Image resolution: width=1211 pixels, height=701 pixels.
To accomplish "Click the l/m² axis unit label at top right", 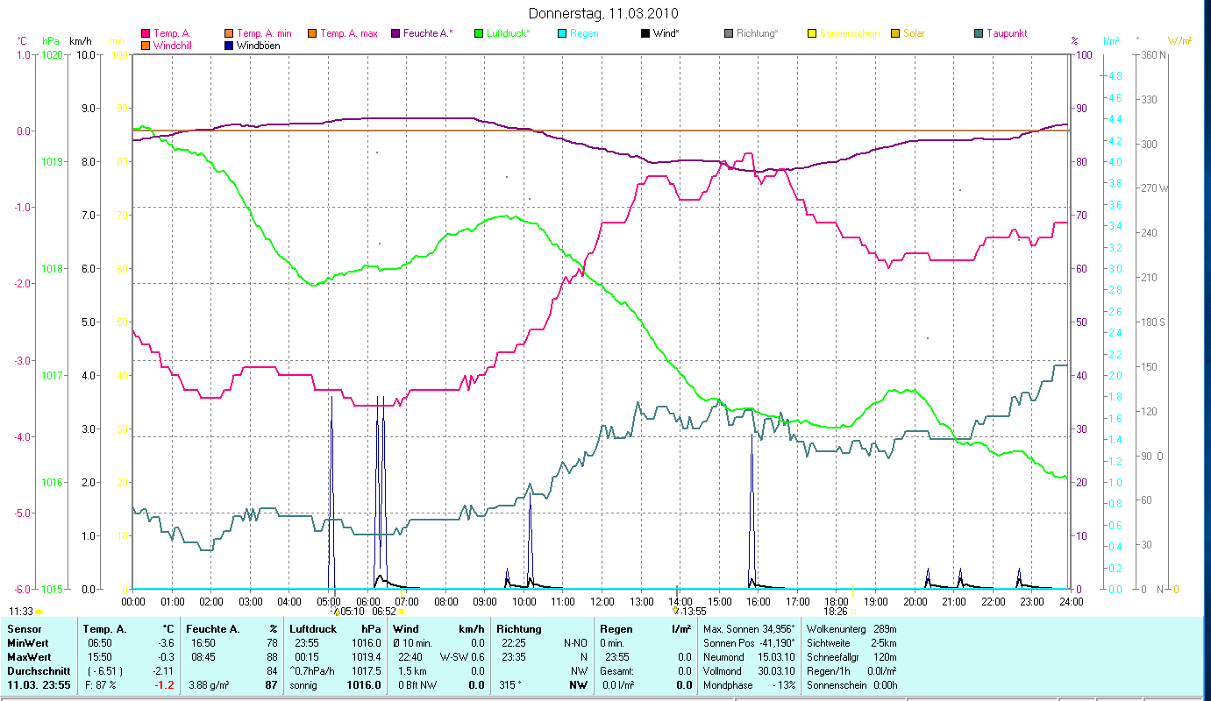I will coord(1110,41).
